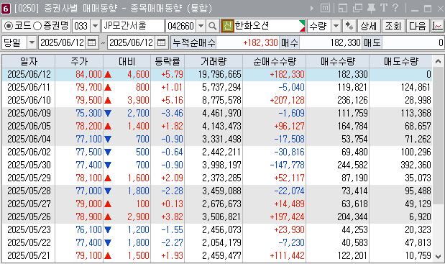Click the stock search magnifier icon
This screenshot has width=445, height=264.
coord(213,26)
